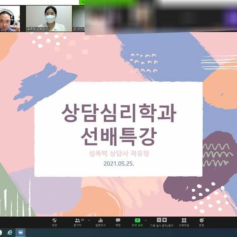The width and height of the screenshot is (237, 237).
Task: Select the video thumbnail of woman wearing mask
Action: point(49,18)
